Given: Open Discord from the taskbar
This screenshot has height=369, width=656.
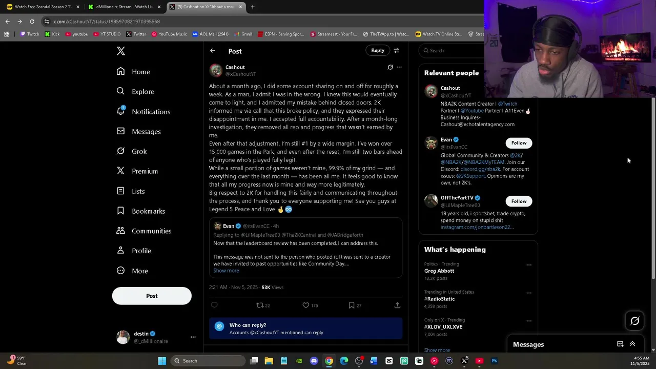Looking at the screenshot, I should [314, 361].
